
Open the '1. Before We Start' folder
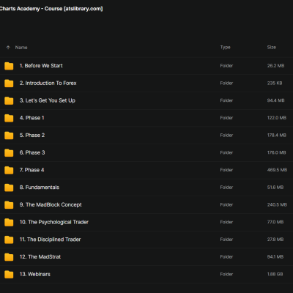(41, 66)
